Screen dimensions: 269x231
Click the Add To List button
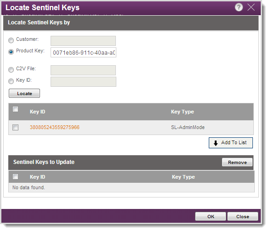coord(231,143)
